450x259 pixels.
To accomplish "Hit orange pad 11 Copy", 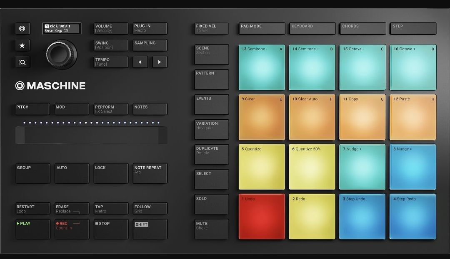I will click(362, 117).
